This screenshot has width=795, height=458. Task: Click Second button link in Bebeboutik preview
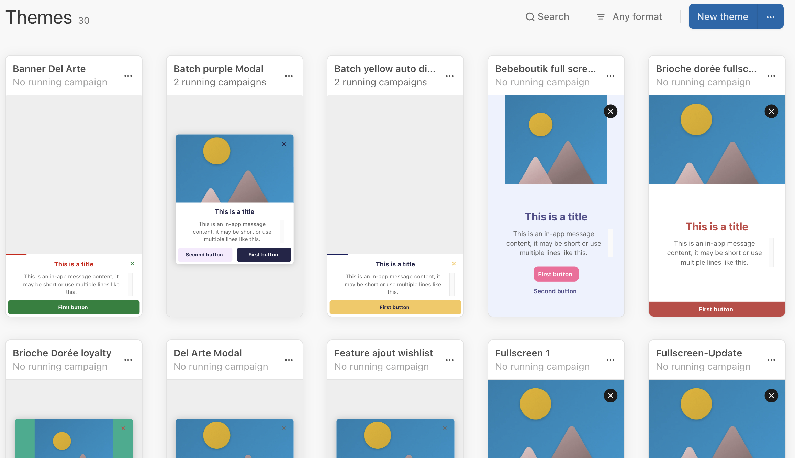tap(555, 291)
